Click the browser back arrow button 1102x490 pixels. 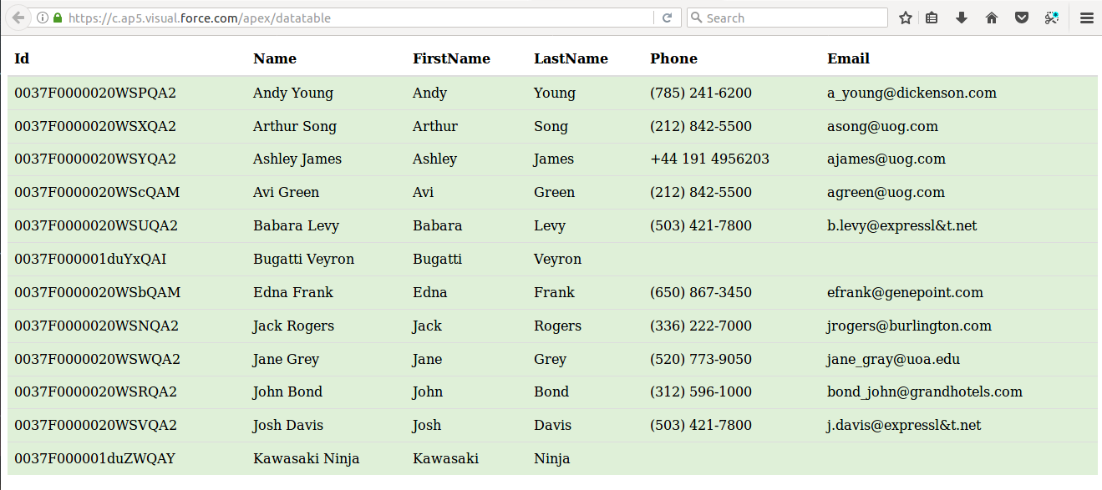(x=18, y=18)
